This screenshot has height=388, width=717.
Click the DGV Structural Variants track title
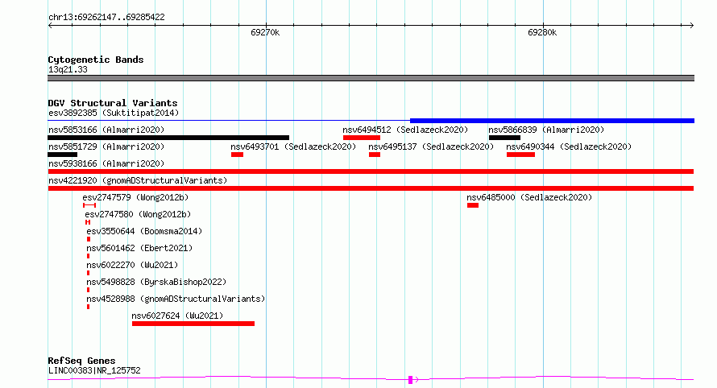[113, 103]
